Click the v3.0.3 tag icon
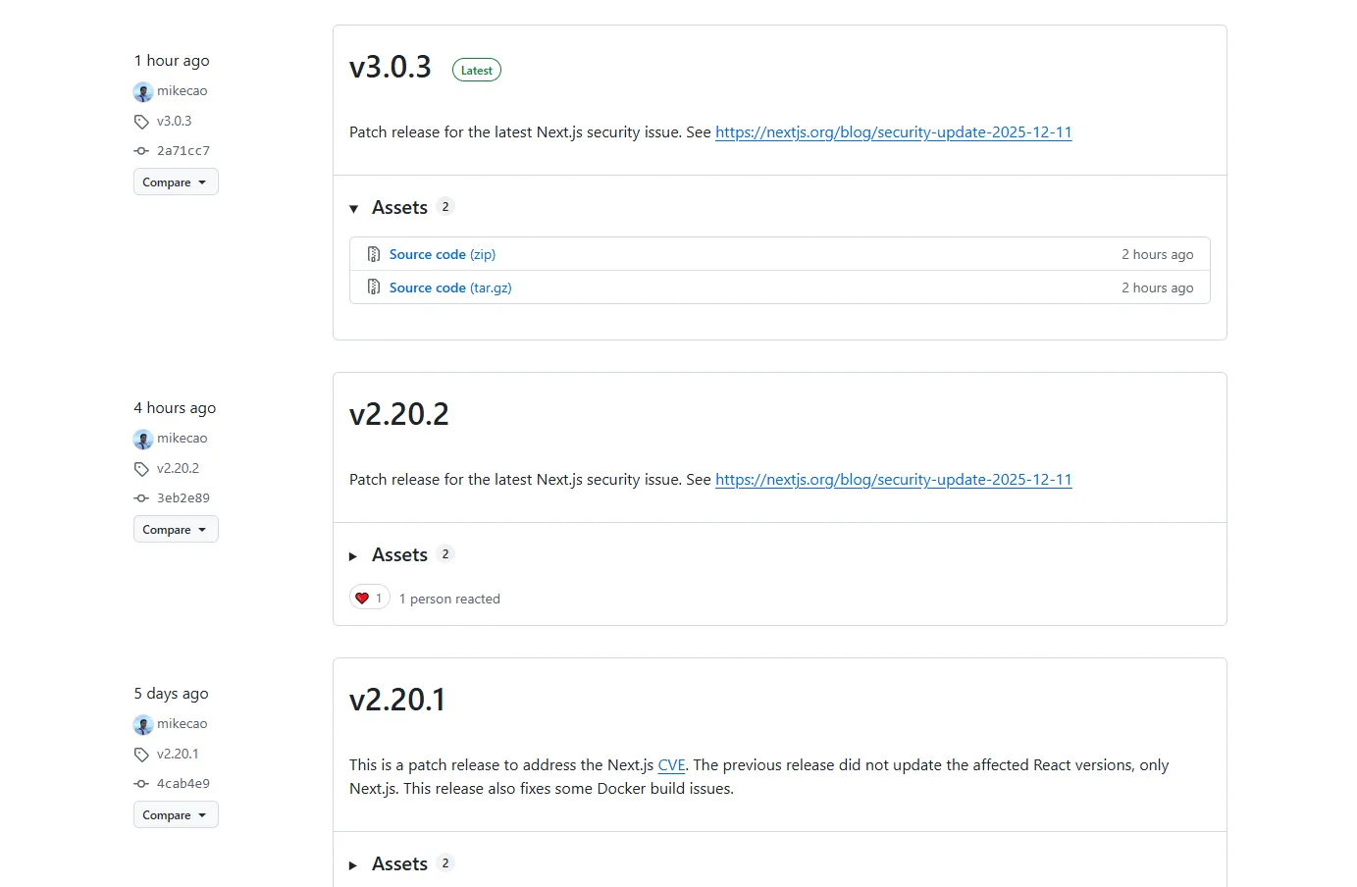The height and width of the screenshot is (887, 1357). pos(142,122)
